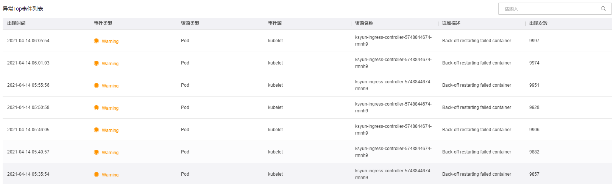616x184 pixels.
Task: Focus the 请输入 search input field
Action: pyautogui.click(x=549, y=9)
